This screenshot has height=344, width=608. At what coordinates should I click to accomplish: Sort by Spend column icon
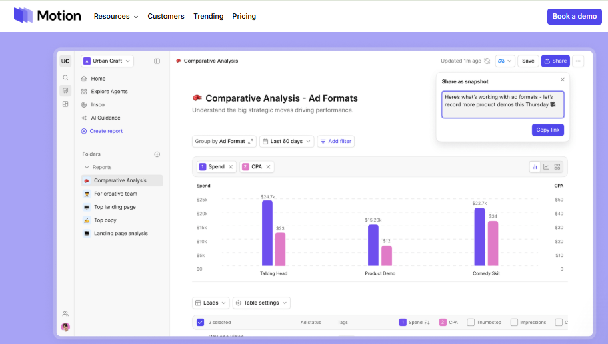coord(427,322)
